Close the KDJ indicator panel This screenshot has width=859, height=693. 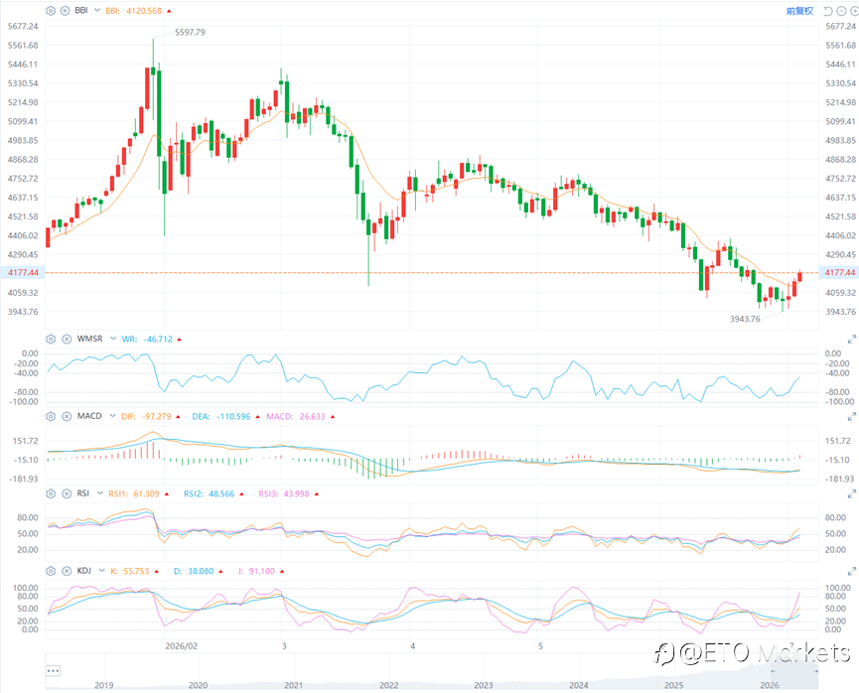[67, 571]
